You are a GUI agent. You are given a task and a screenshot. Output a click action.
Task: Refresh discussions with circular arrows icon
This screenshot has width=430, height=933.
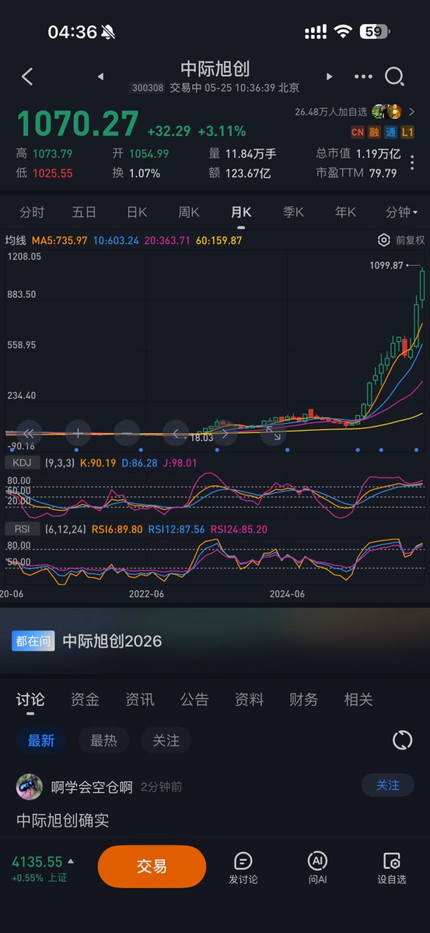point(402,740)
